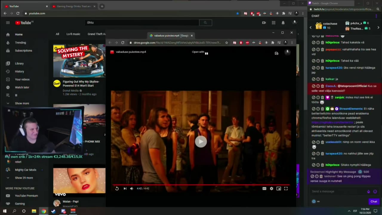Image resolution: width=382 pixels, height=215 pixels.
Task: Open YouTube Premium link
Action: pos(26,196)
